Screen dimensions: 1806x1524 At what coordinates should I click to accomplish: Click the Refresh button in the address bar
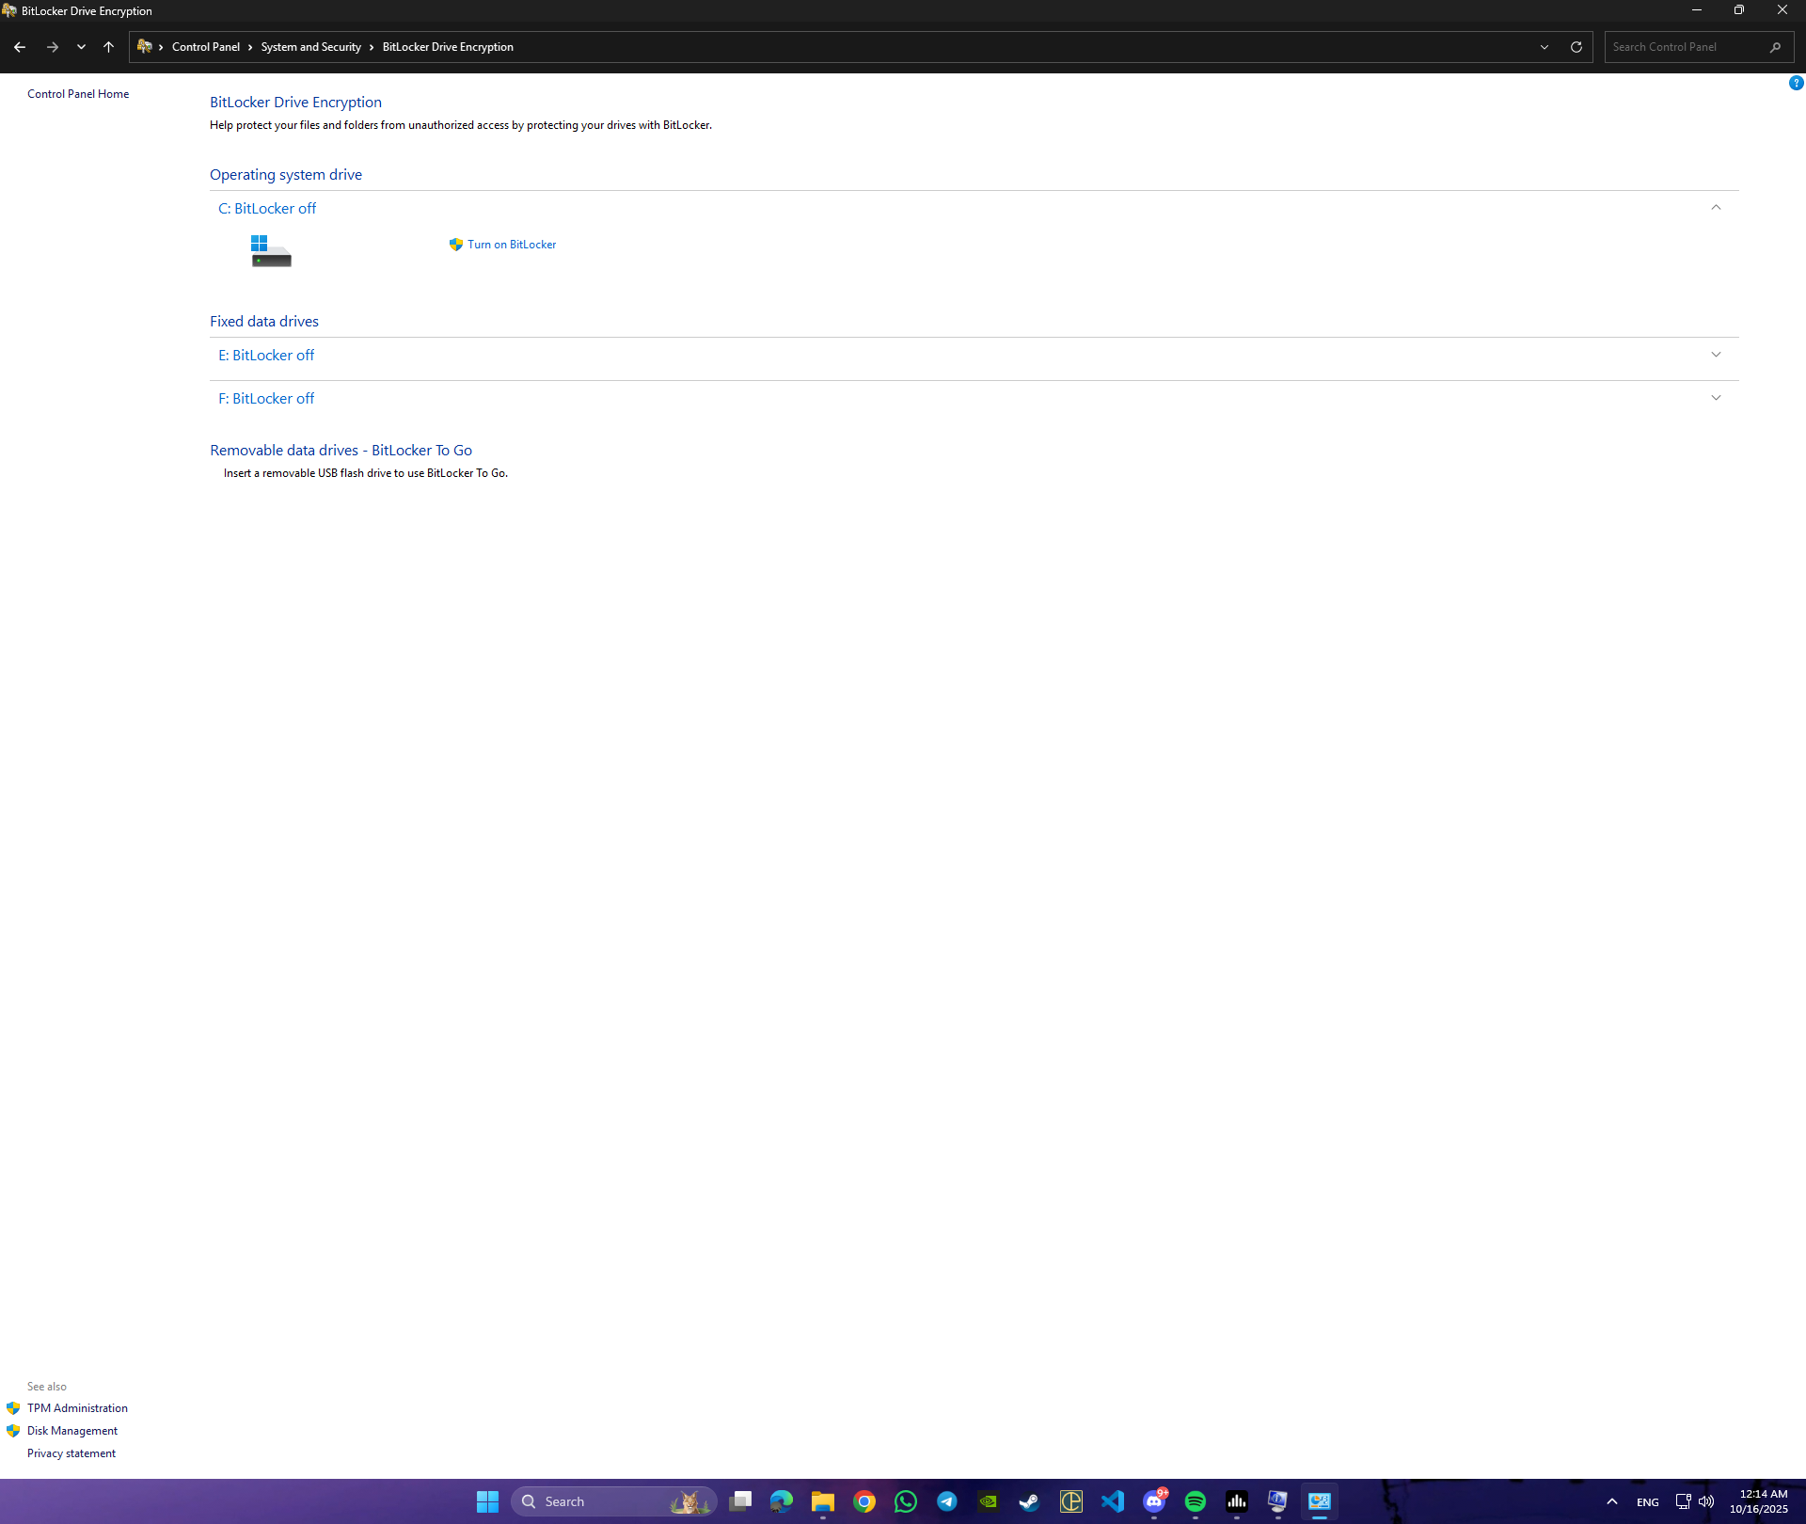1576,47
